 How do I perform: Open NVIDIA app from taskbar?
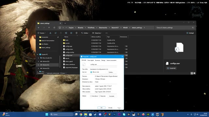coord(148,114)
